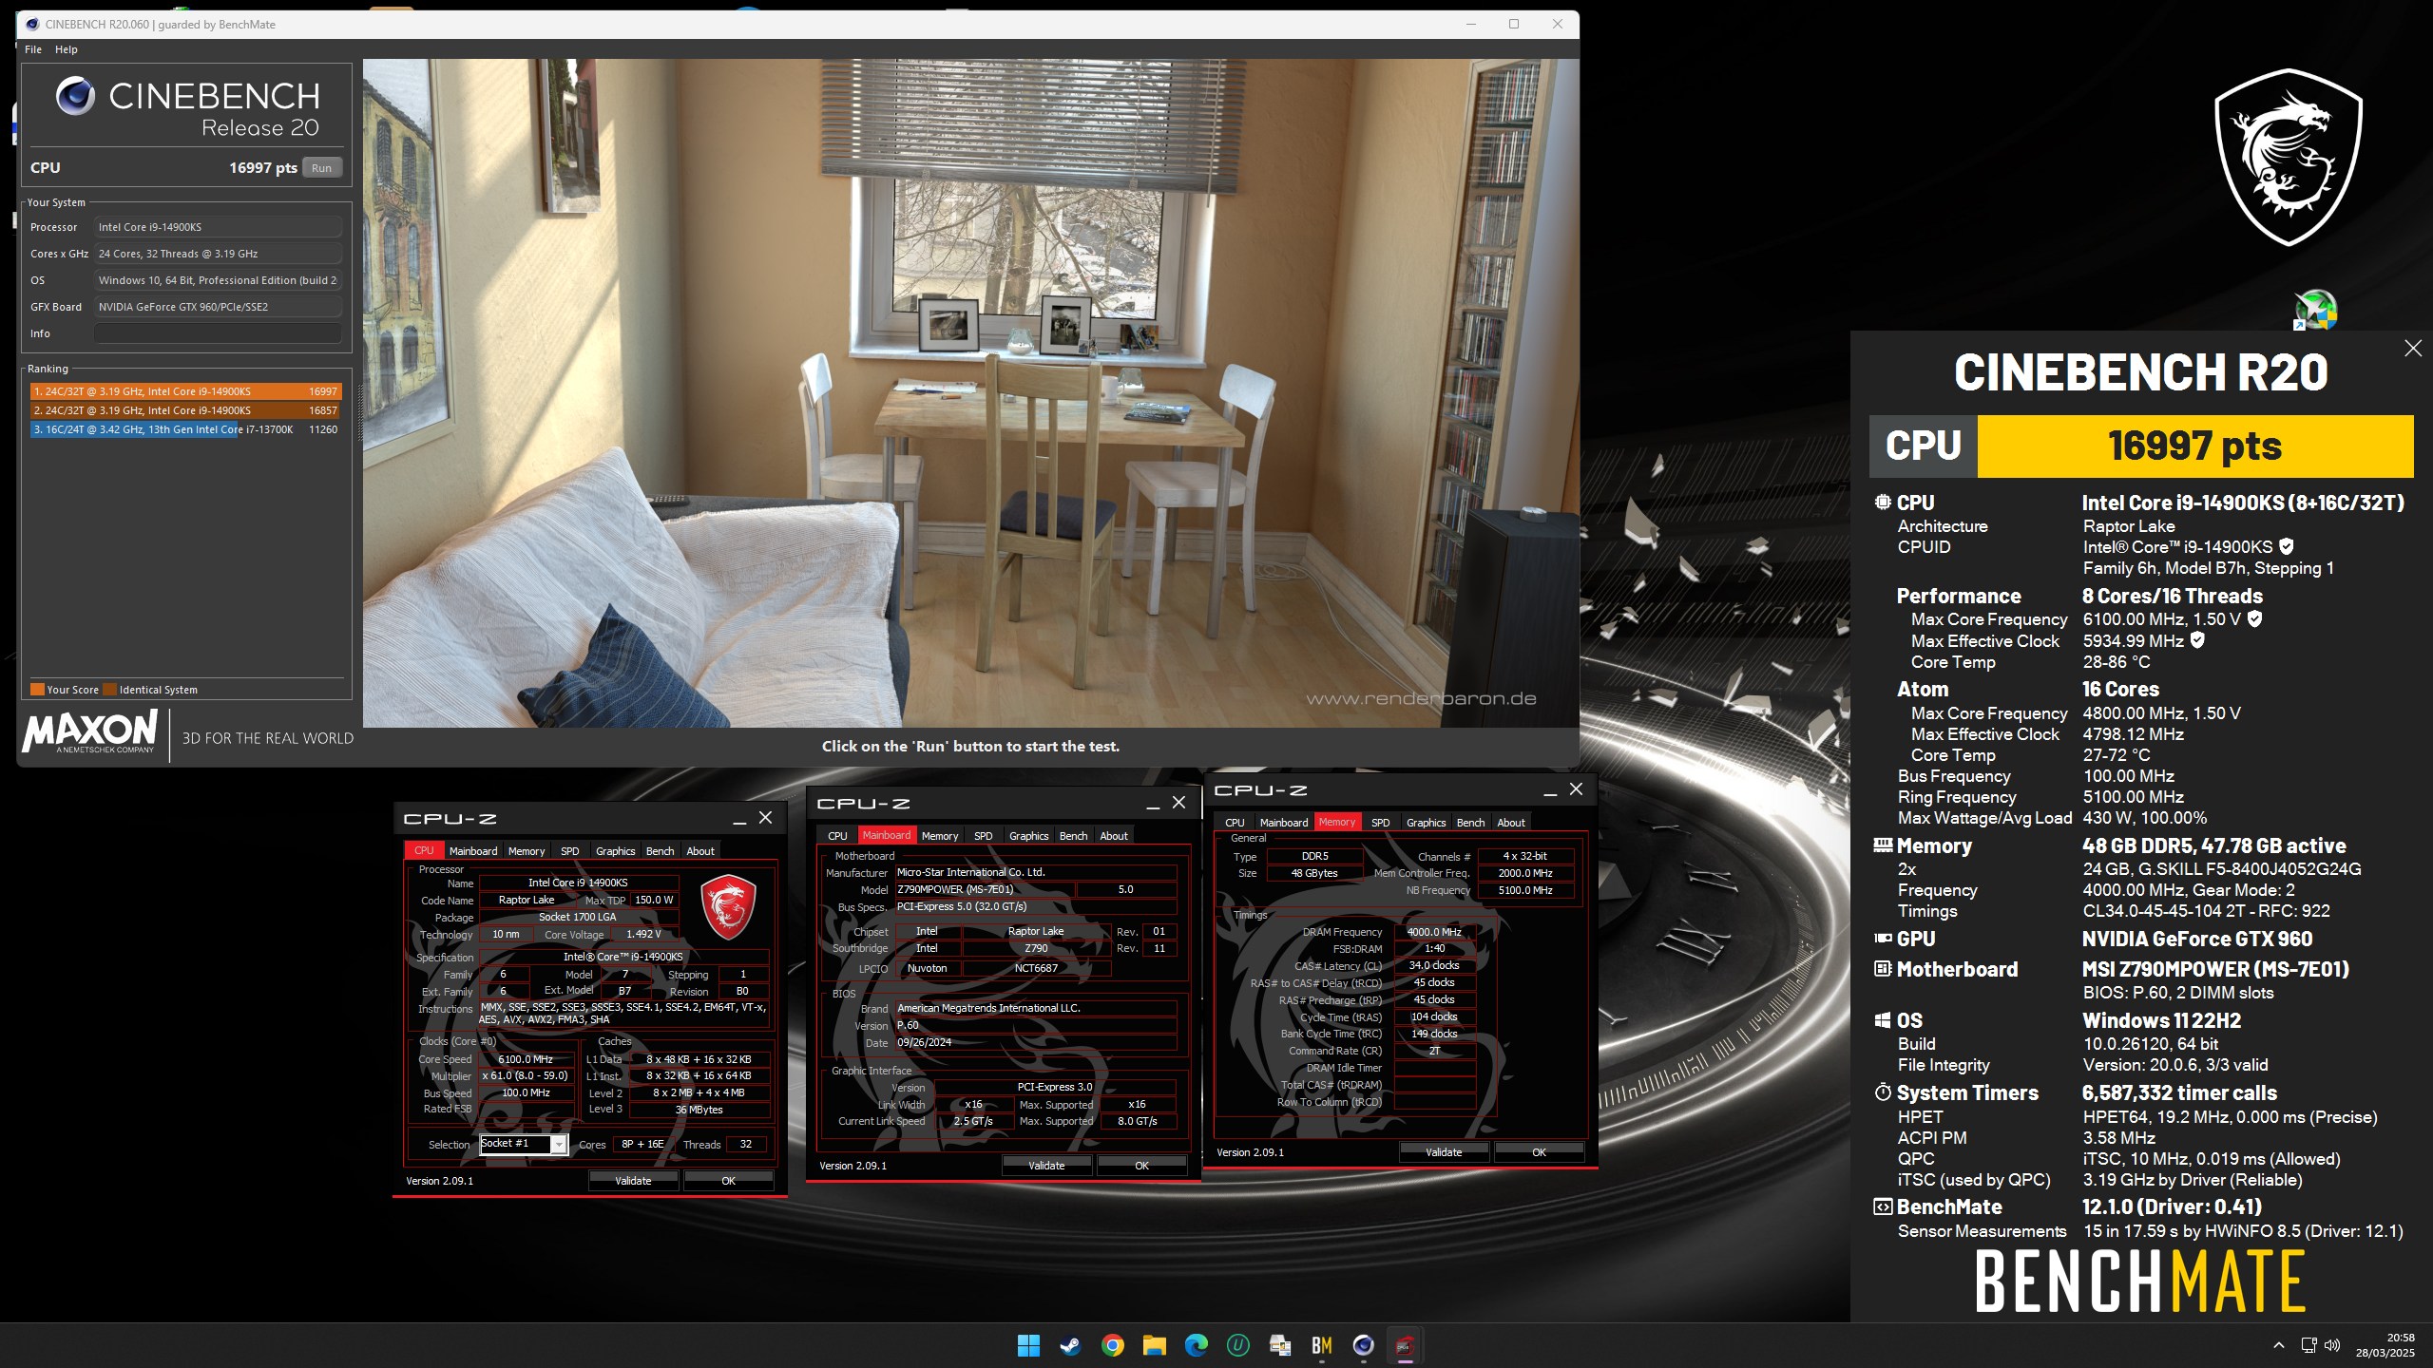The height and width of the screenshot is (1368, 2433).
Task: Open SPD tab in the CPU-tab CPU-Z window
Action: click(569, 851)
